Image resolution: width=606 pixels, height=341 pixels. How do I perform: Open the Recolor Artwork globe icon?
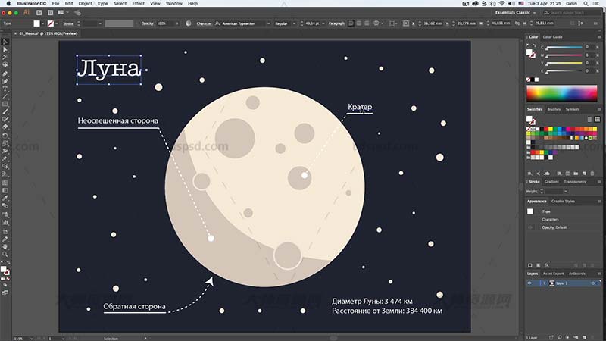tap(188, 23)
